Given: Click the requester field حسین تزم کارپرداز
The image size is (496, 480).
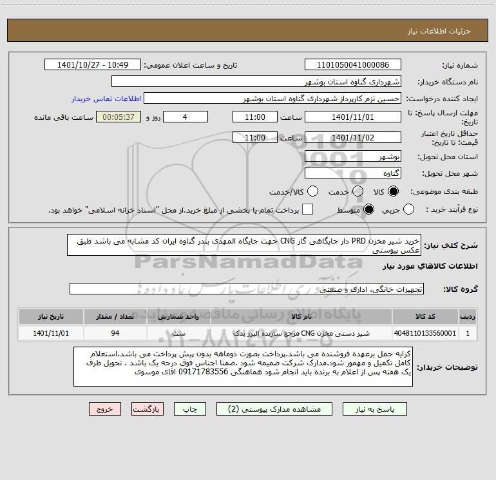Looking at the screenshot, I should pos(272,99).
